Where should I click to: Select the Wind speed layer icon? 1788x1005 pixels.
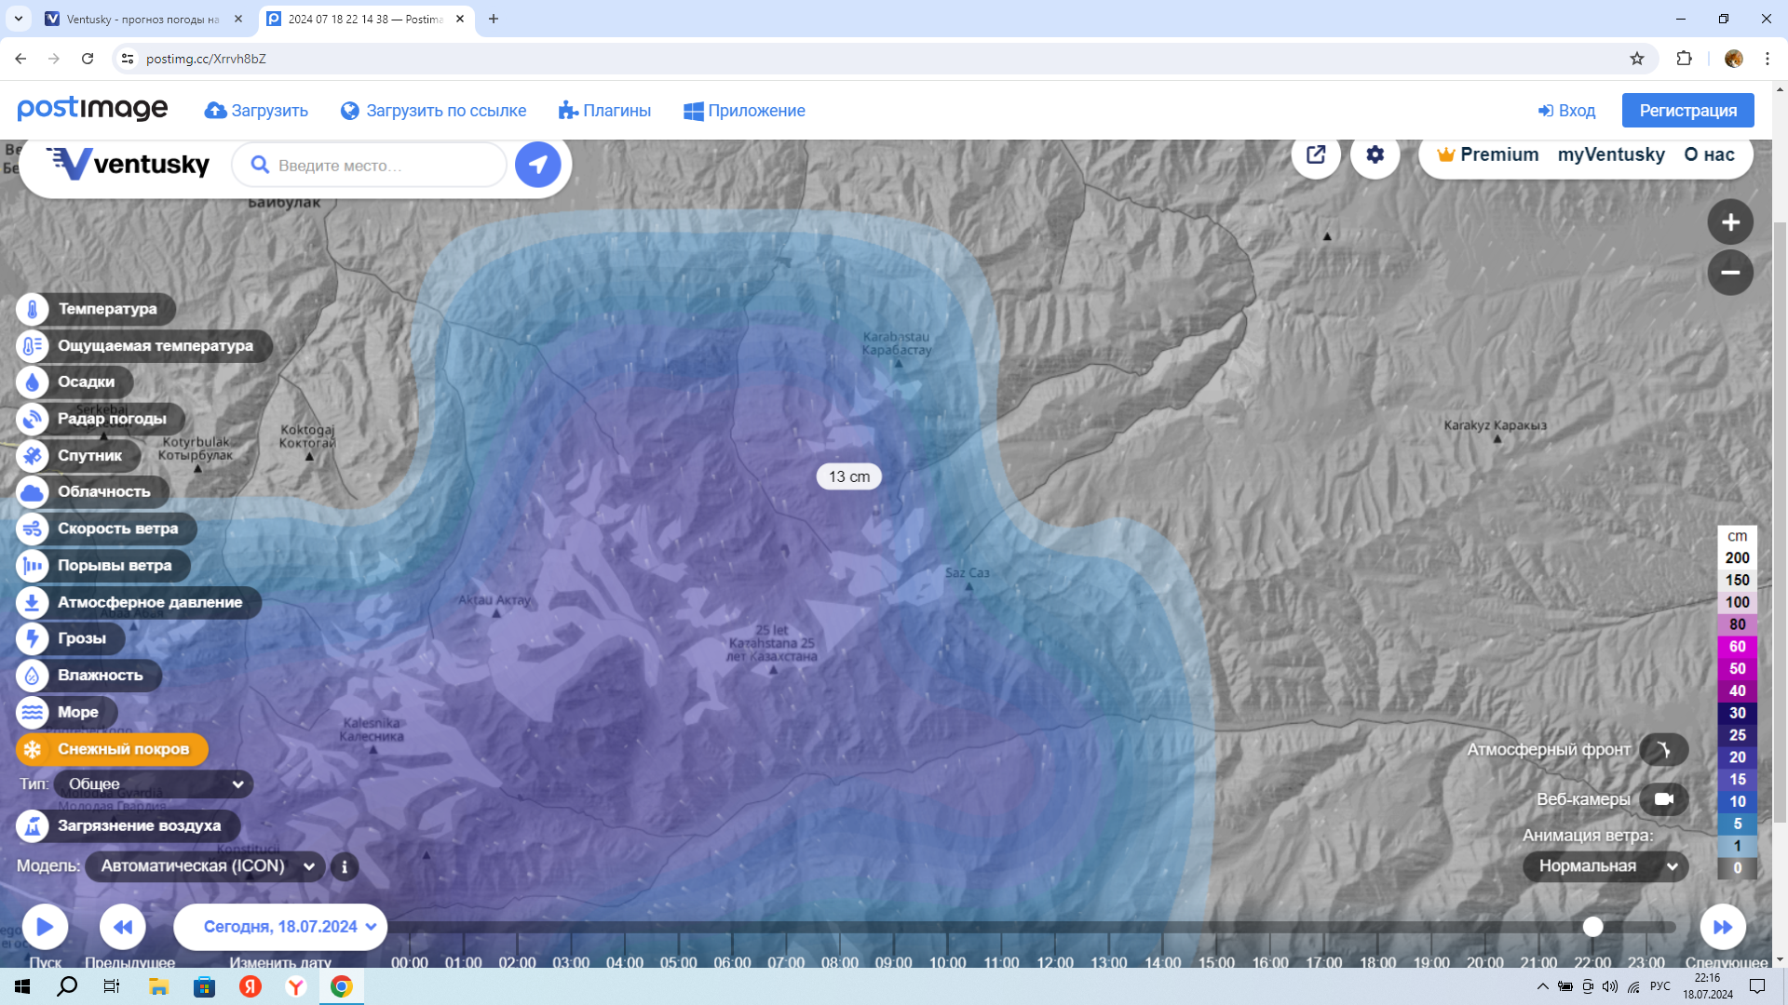point(32,529)
